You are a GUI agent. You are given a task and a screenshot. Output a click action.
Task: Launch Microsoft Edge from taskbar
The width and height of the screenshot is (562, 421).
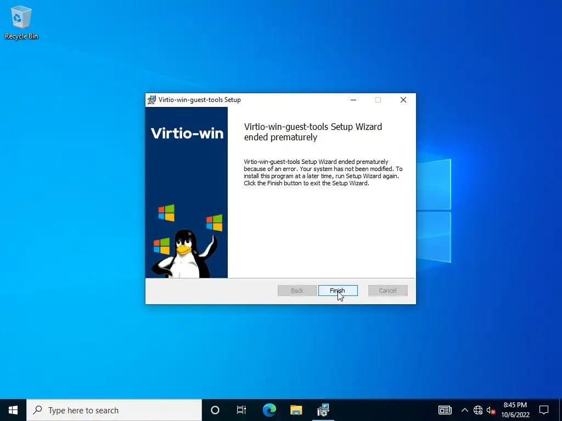(x=269, y=410)
